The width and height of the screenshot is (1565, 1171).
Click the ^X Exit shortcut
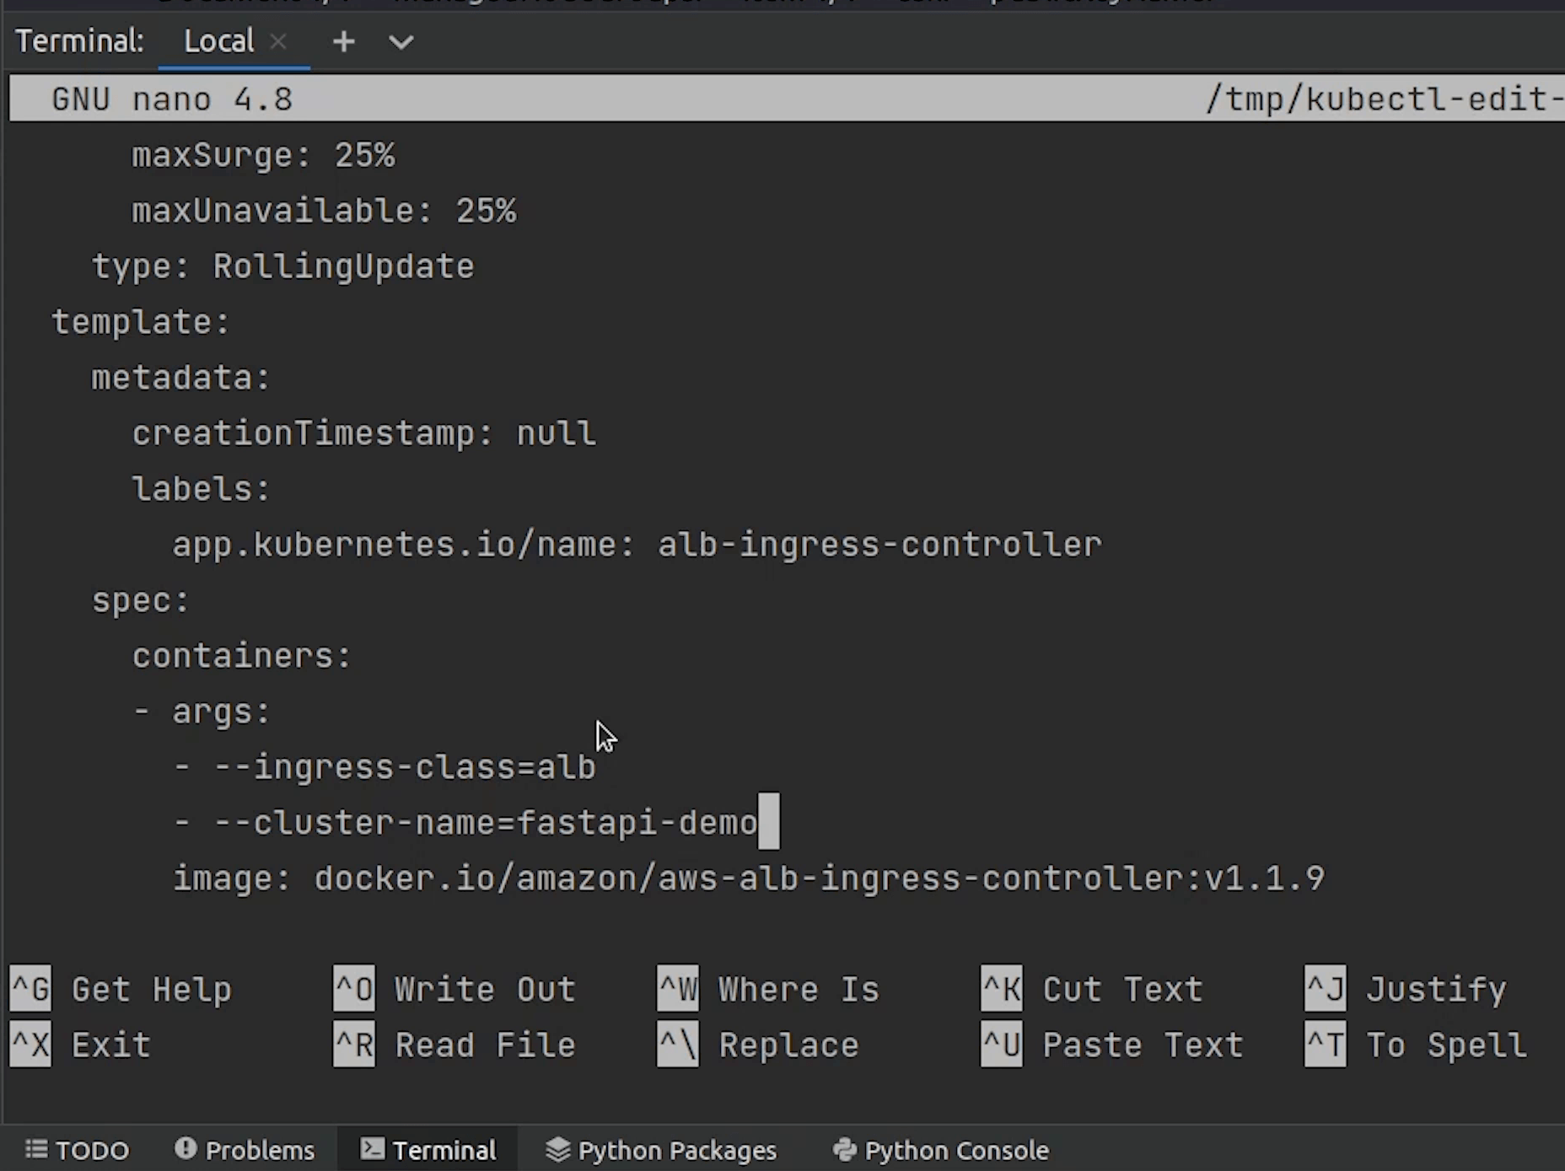click(81, 1045)
